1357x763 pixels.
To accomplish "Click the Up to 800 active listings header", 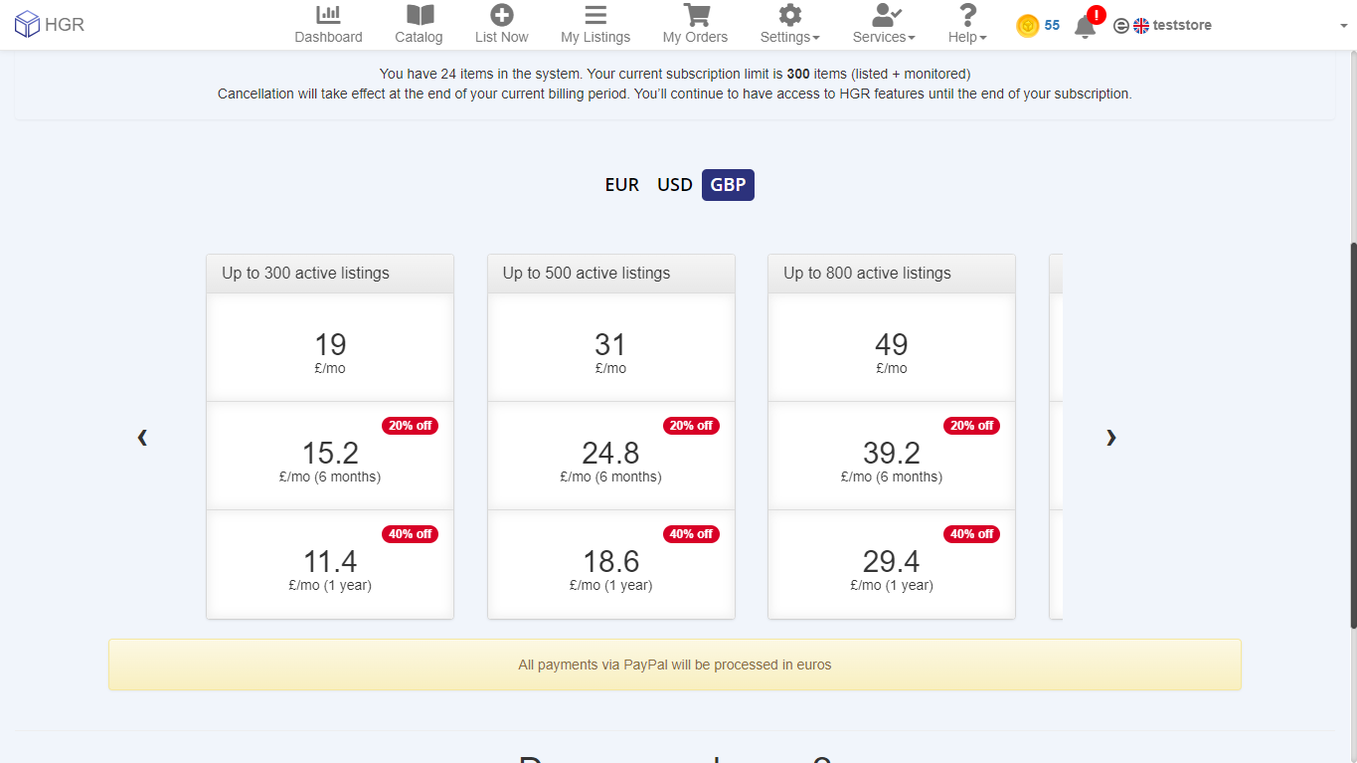I will (892, 274).
